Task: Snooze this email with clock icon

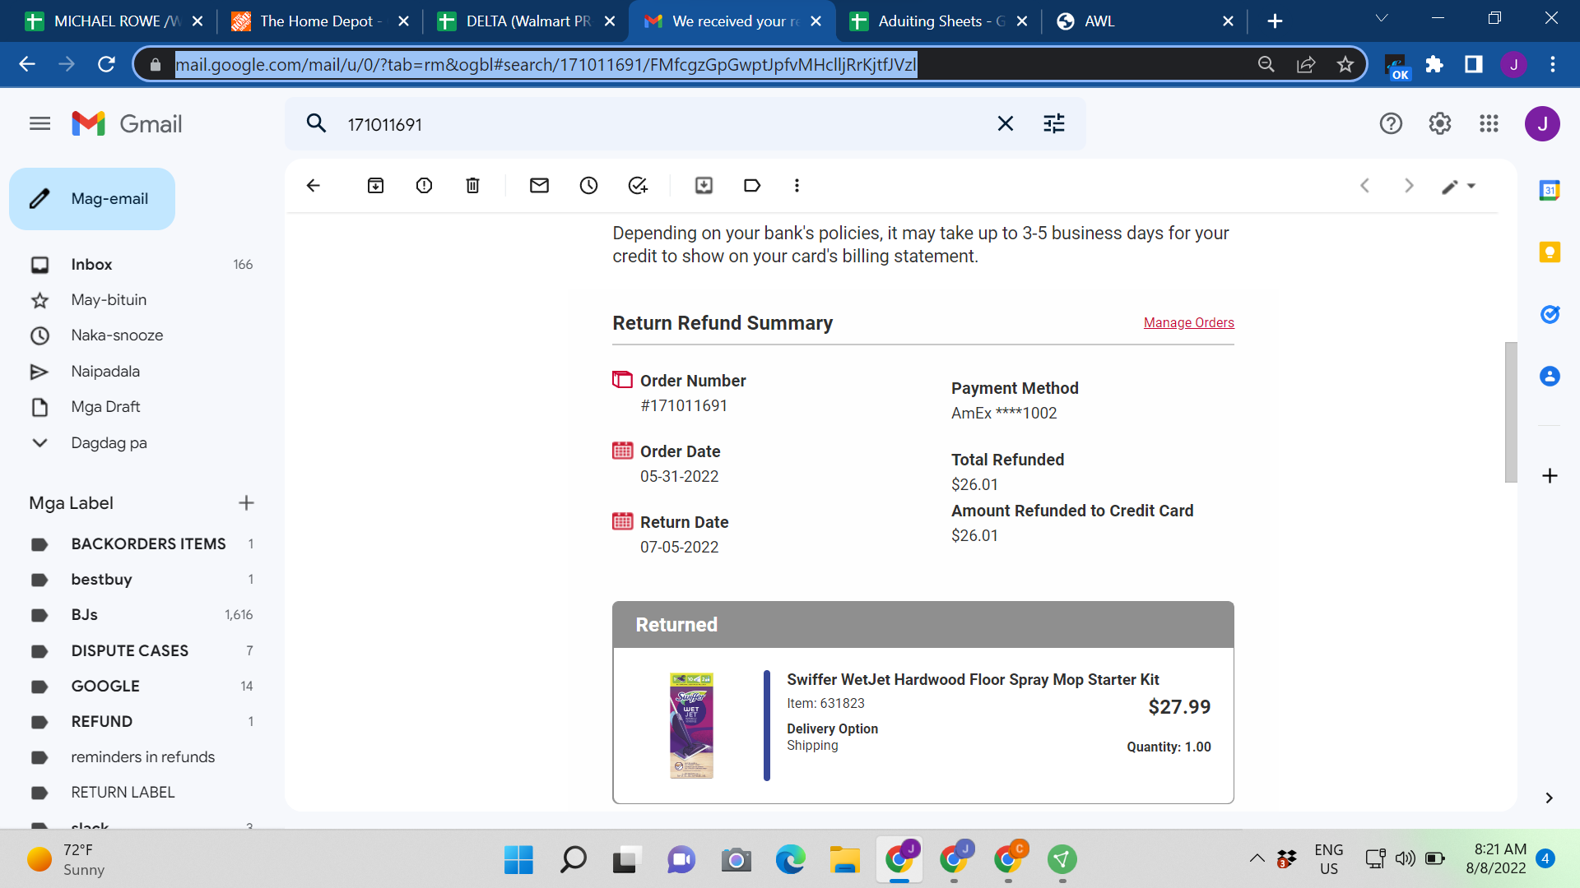Action: tap(588, 186)
